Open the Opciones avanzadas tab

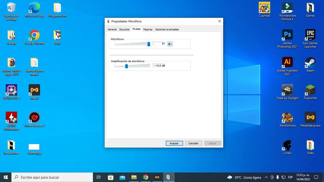(x=167, y=29)
